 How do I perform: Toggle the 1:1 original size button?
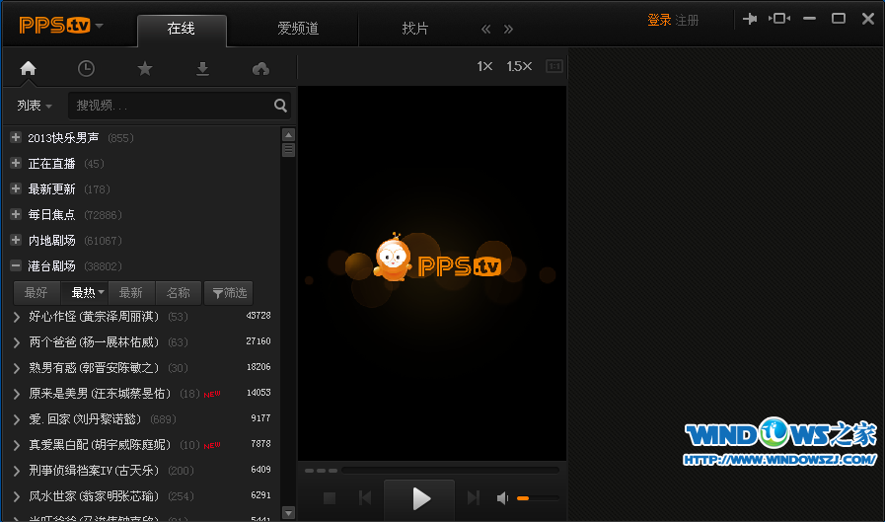553,66
